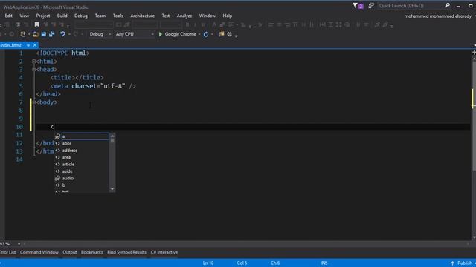Open the Debug configuration dropdown
Screen dimensions: 476x267
[100, 34]
